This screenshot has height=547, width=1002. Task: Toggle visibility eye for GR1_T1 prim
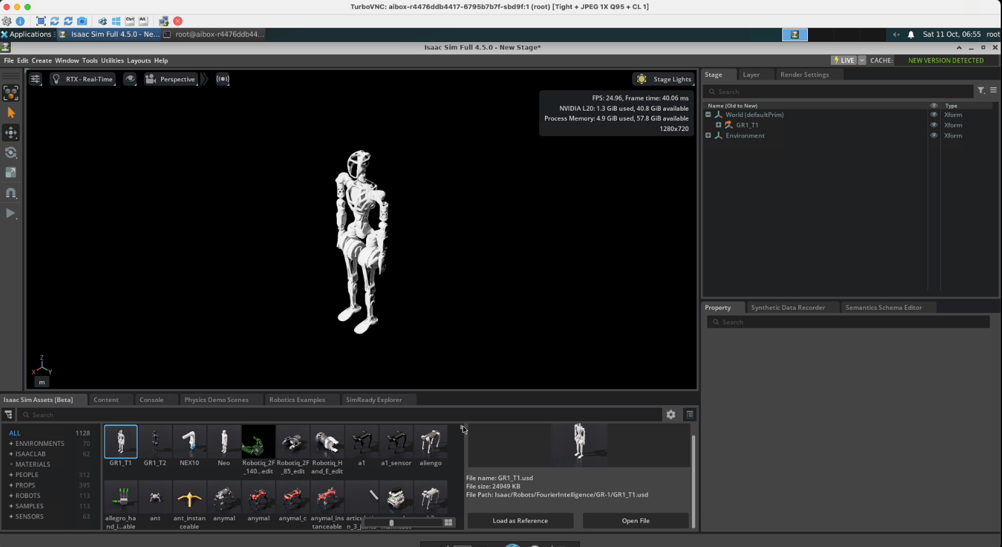click(934, 125)
